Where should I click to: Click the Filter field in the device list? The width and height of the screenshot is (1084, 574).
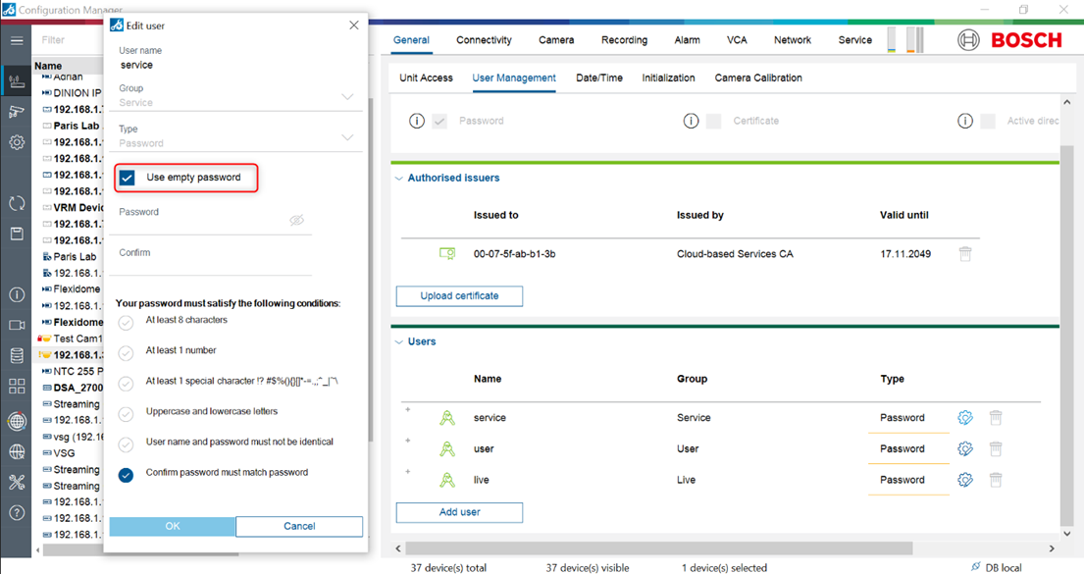(69, 40)
